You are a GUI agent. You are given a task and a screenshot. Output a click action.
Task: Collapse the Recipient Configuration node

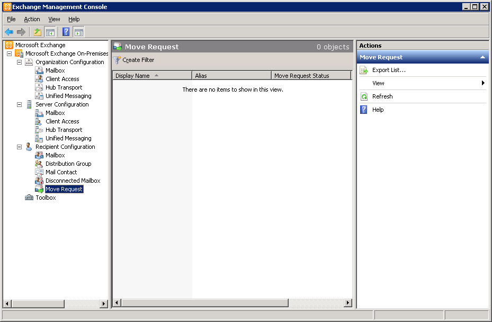20,147
